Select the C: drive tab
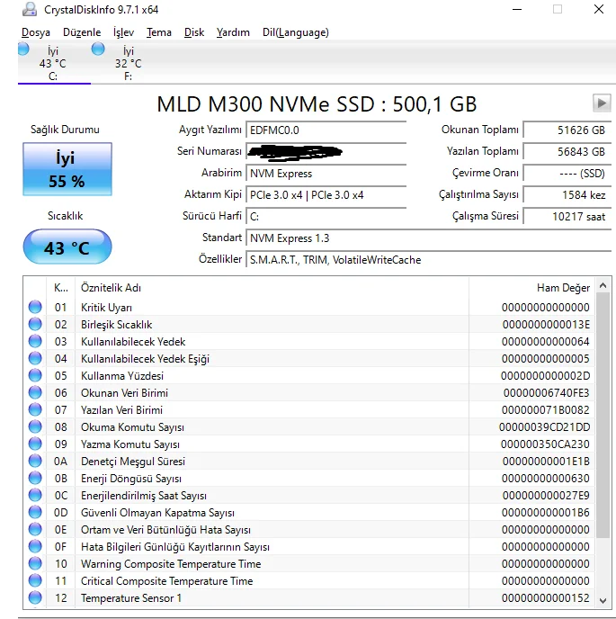The height and width of the screenshot is (619, 616). click(x=53, y=63)
